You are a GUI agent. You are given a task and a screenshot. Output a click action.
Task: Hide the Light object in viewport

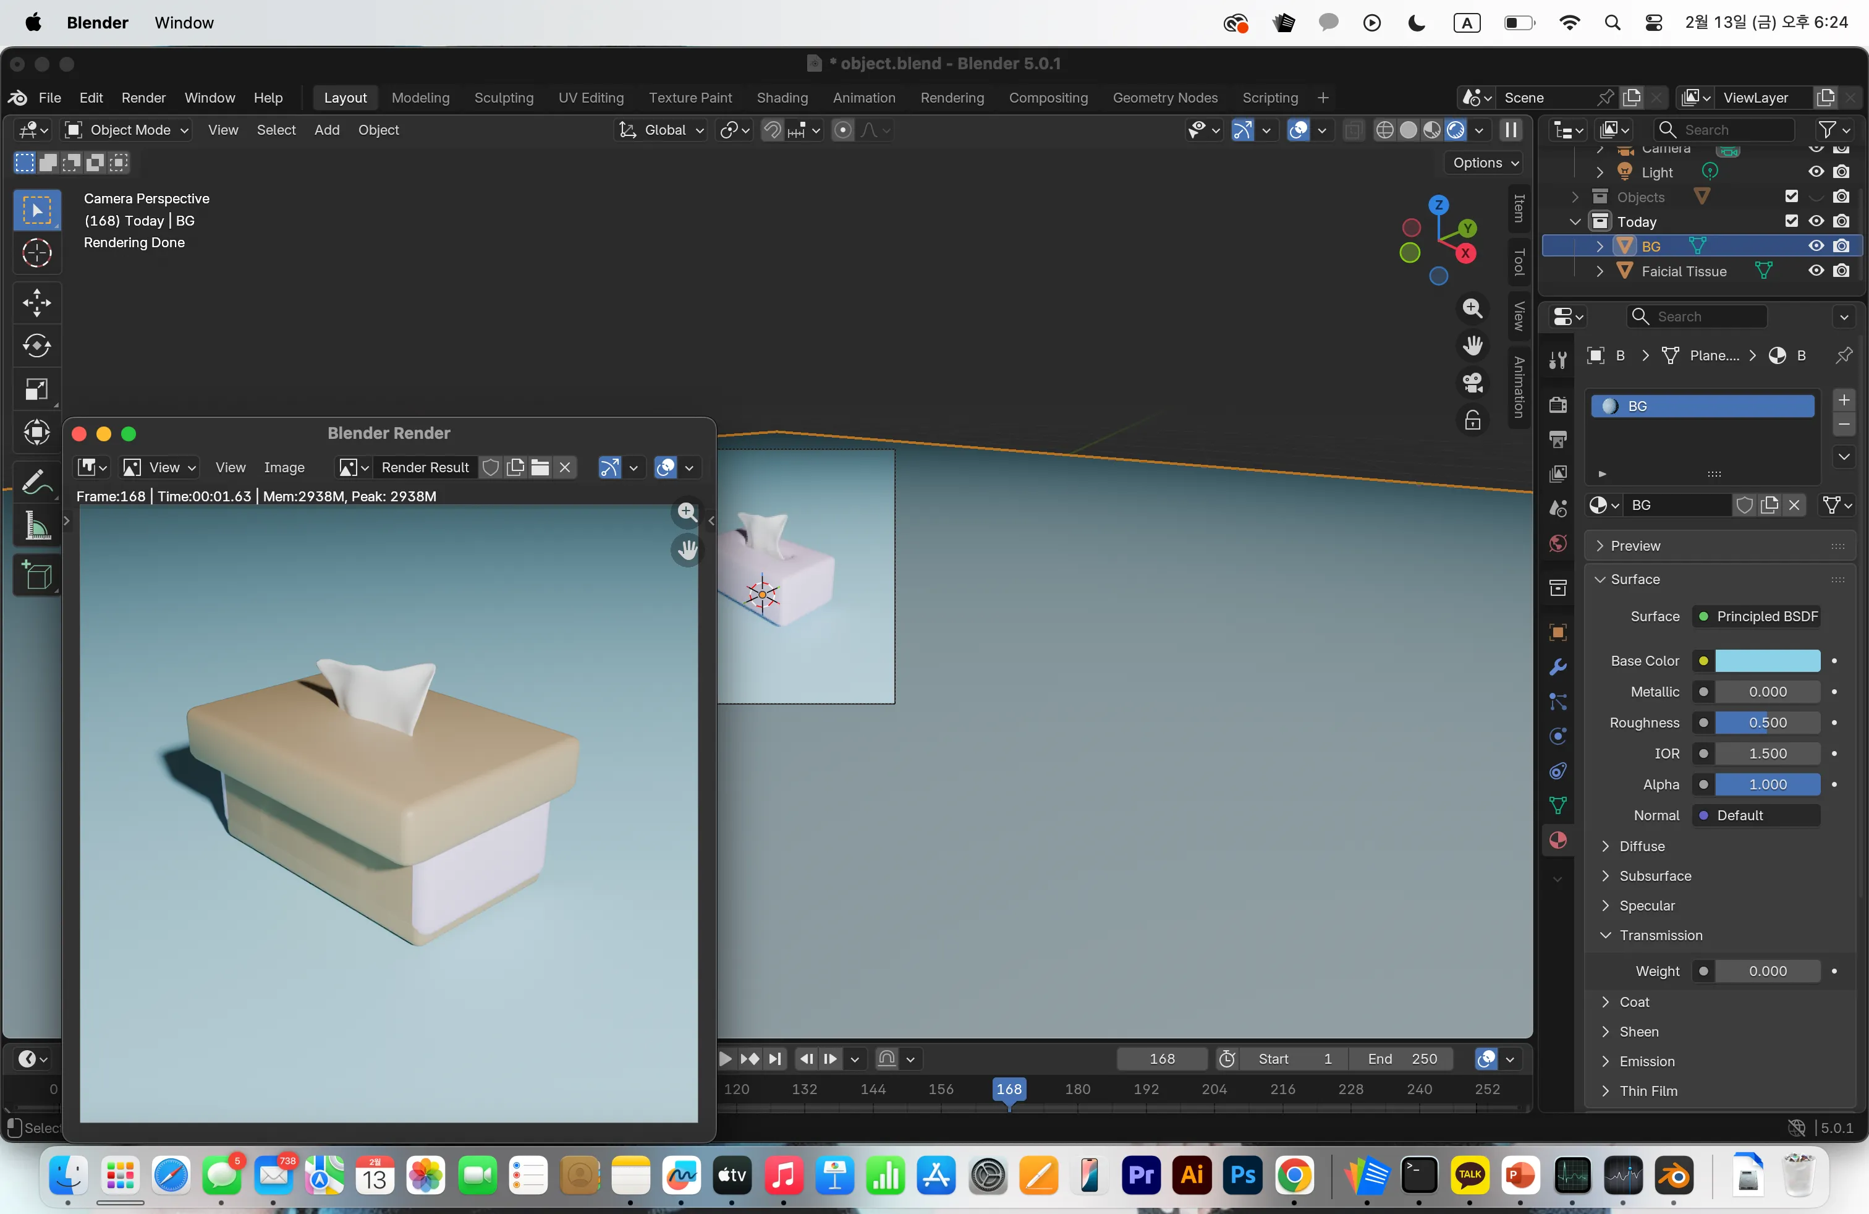click(1816, 172)
